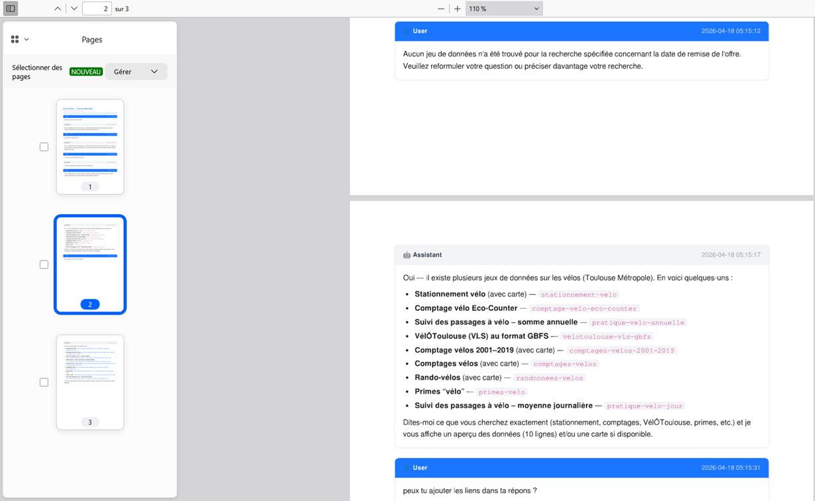The height and width of the screenshot is (501, 815).
Task: Toggle the sidebar panel button
Action: [11, 9]
